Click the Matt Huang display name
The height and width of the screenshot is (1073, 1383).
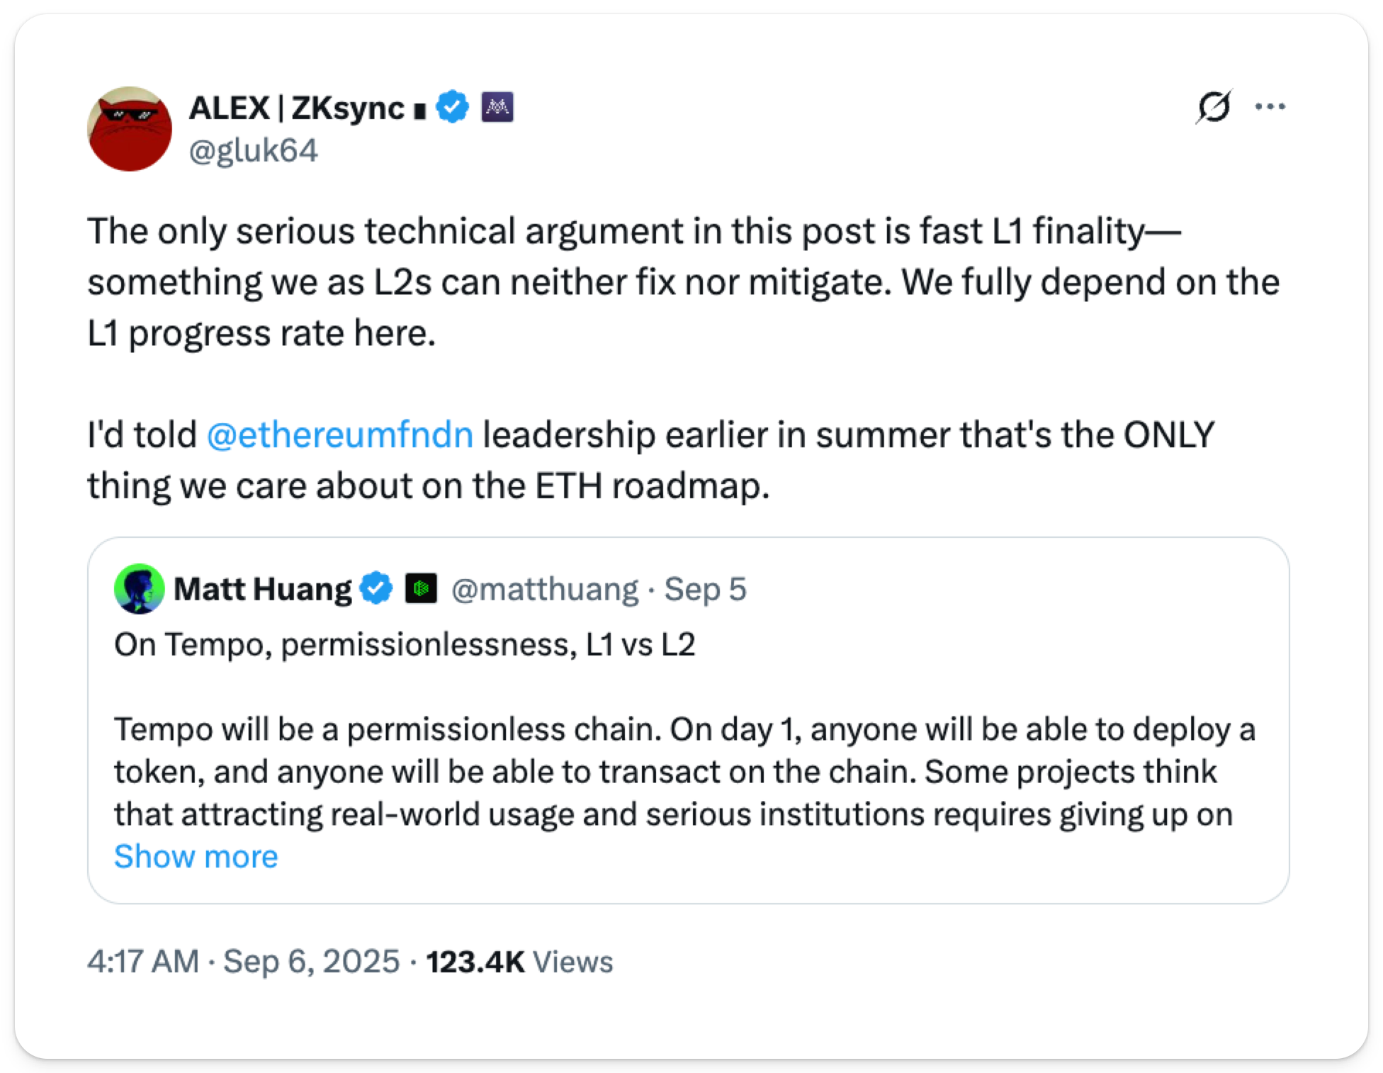(x=262, y=589)
